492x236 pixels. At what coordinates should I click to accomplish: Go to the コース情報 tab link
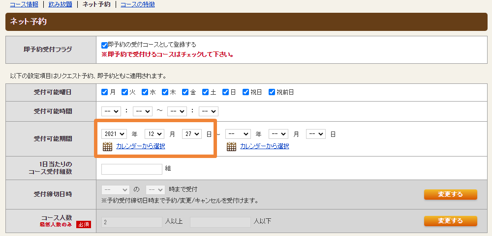pyautogui.click(x=24, y=4)
